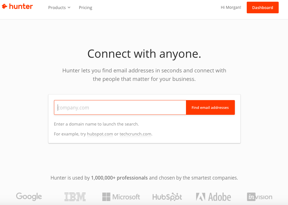The image size is (288, 205).
Task: Click the '1,000,000+ professionals' bold text
Action: tap(119, 178)
